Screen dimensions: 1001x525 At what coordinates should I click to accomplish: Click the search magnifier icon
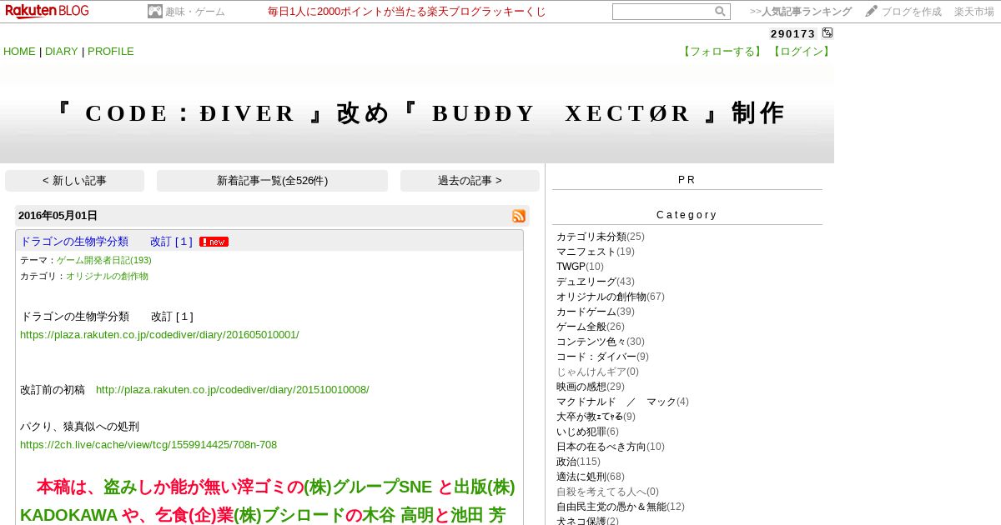[720, 12]
